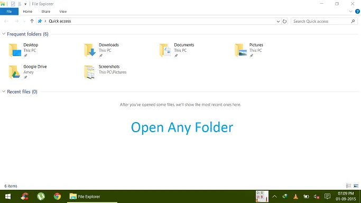Image resolution: width=361 pixels, height=203 pixels.
Task: Open the Share ribbon tab
Action: [45, 11]
